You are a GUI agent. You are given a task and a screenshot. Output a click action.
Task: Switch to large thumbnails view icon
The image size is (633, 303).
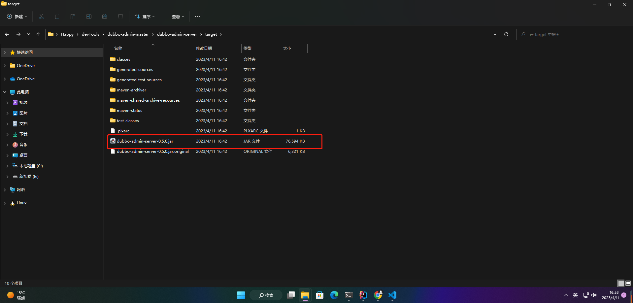coord(628,283)
